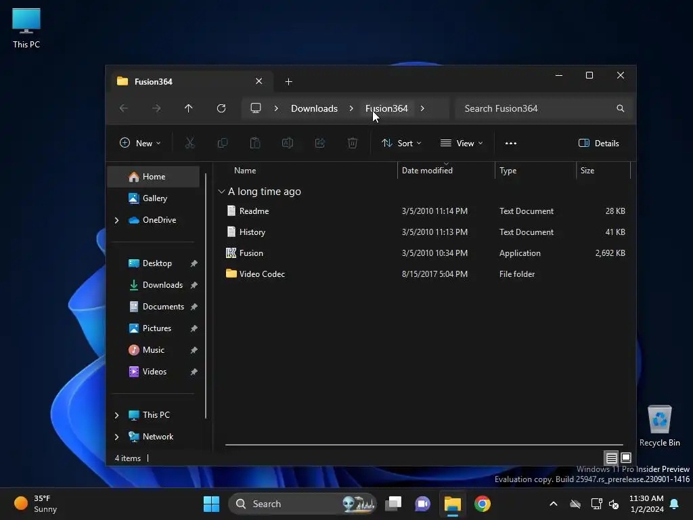This screenshot has height=520, width=693.
Task: Click Downloads in the address breadcrumb
Action: (x=314, y=108)
